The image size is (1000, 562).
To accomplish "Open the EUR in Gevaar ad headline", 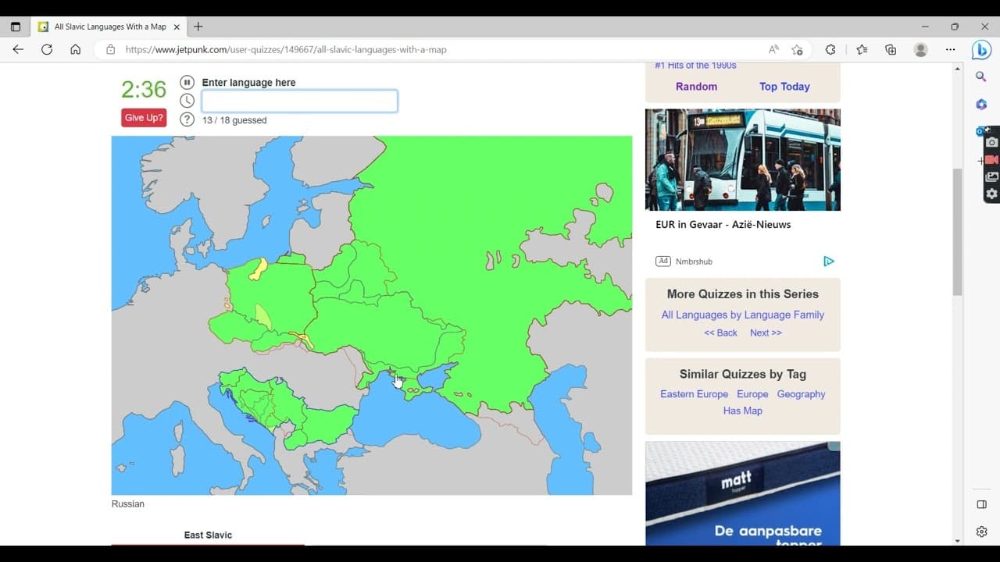I will click(723, 225).
